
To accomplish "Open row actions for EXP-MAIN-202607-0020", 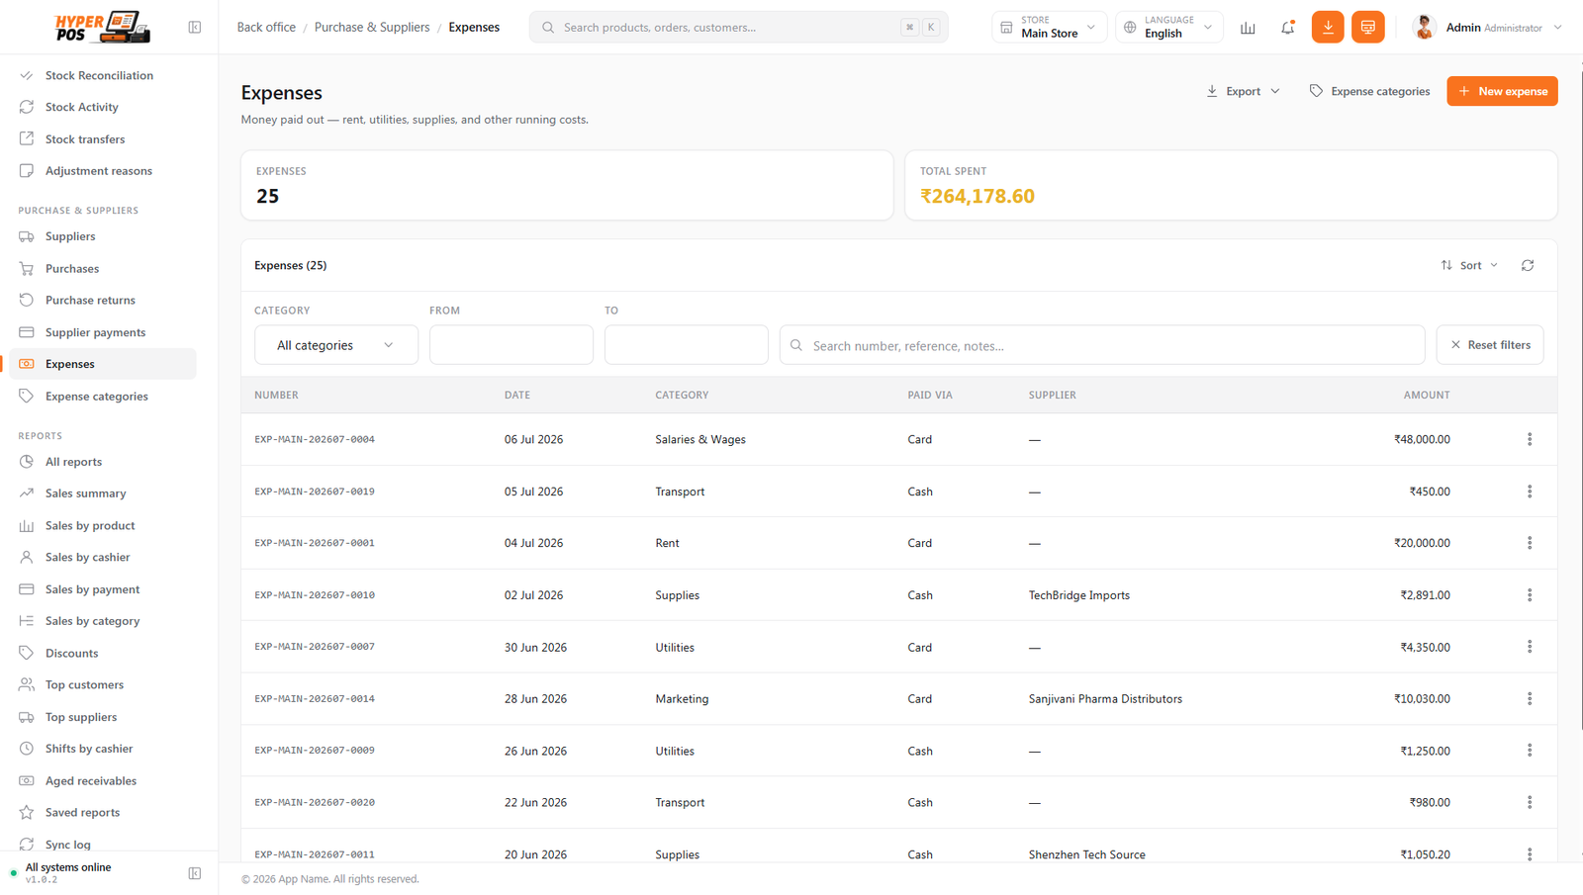I will [x=1530, y=803].
